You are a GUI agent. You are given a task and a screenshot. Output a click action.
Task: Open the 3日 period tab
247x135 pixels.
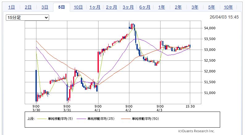coord(44,7)
